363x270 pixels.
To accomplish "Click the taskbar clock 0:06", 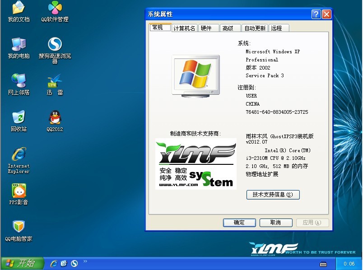I will (x=349, y=264).
